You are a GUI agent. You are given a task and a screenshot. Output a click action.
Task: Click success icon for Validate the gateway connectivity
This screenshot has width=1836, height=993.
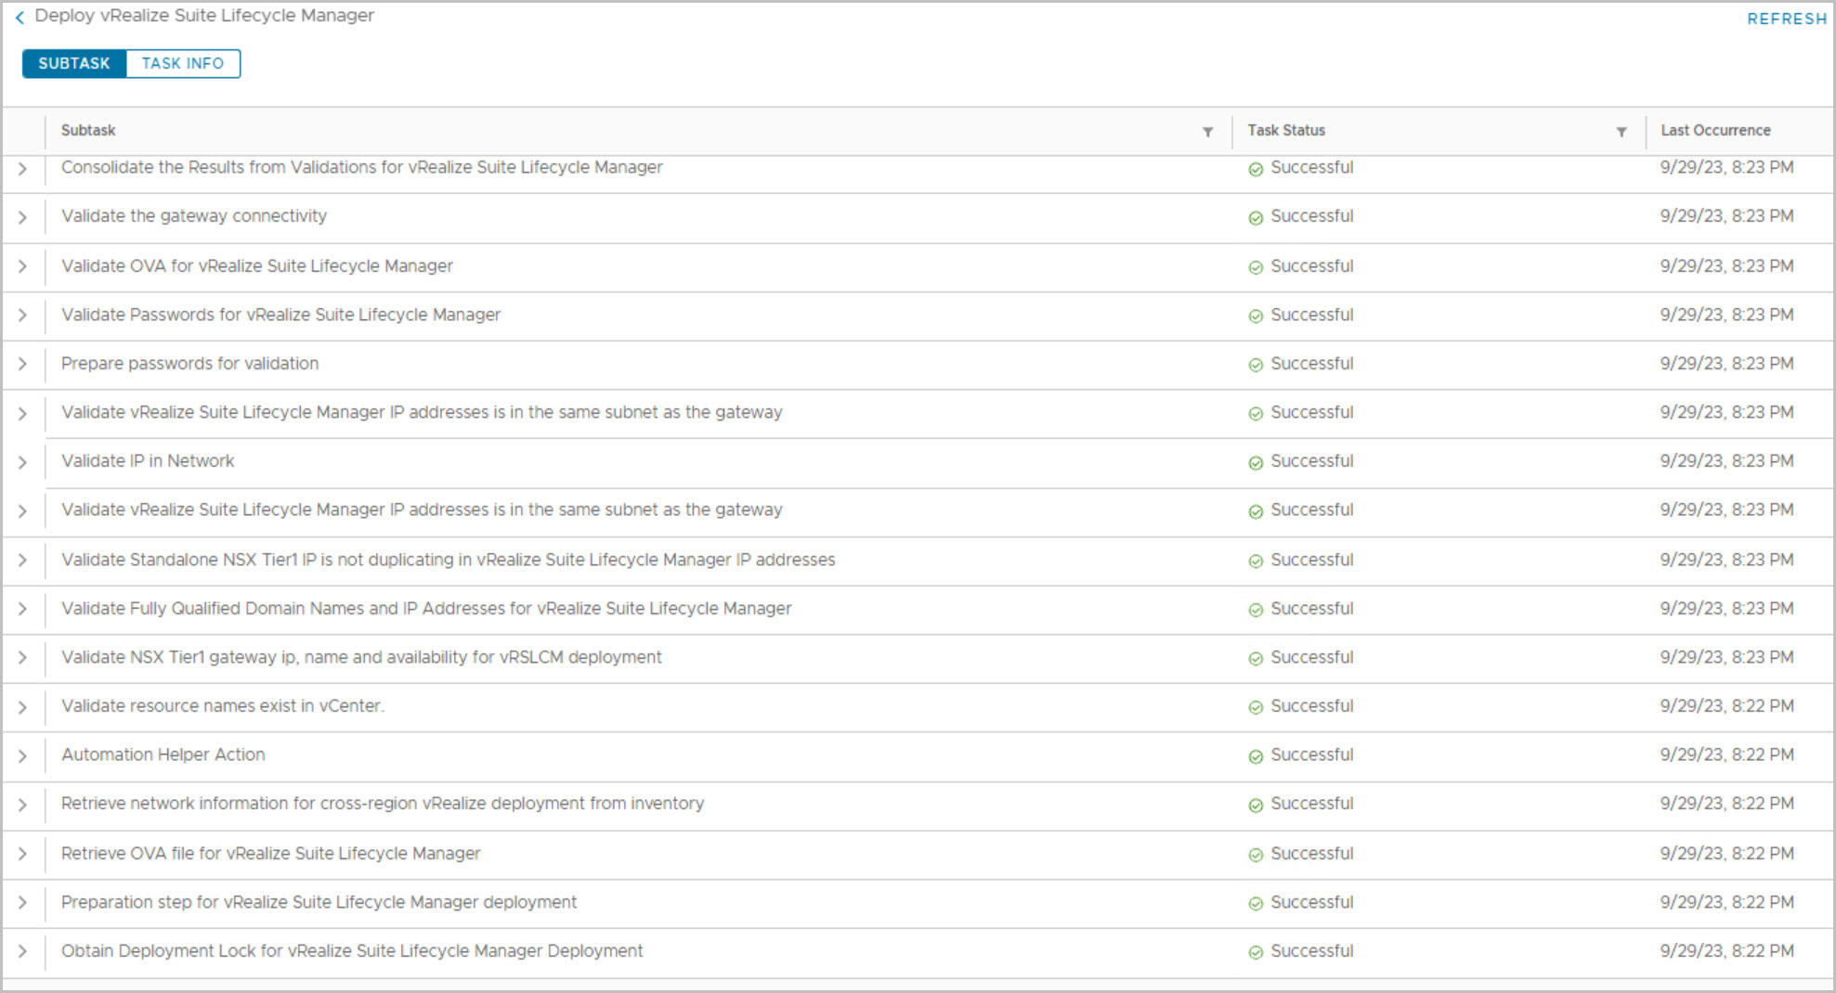tap(1256, 218)
